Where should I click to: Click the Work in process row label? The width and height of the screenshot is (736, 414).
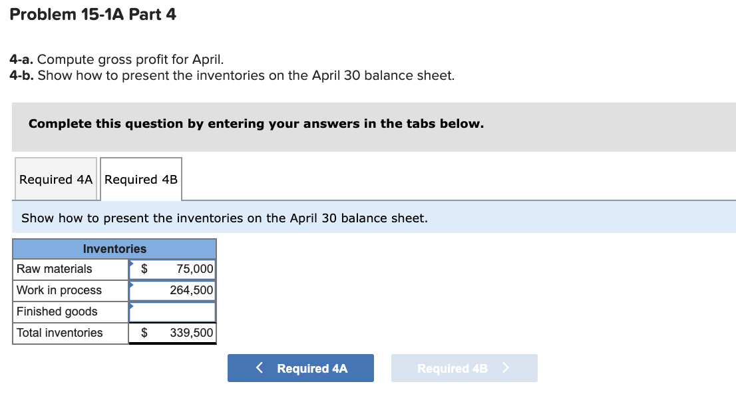(58, 290)
